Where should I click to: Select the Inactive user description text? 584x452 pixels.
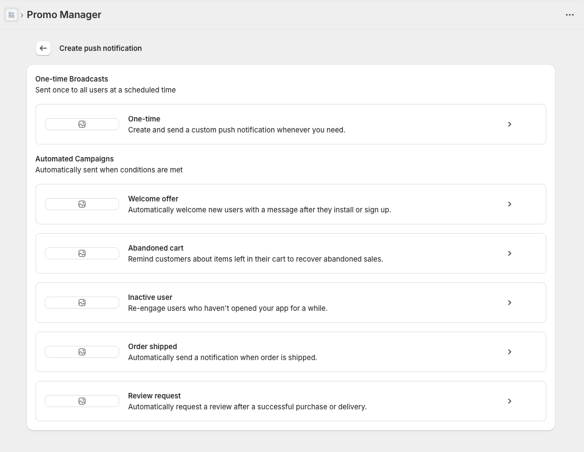pyautogui.click(x=227, y=308)
